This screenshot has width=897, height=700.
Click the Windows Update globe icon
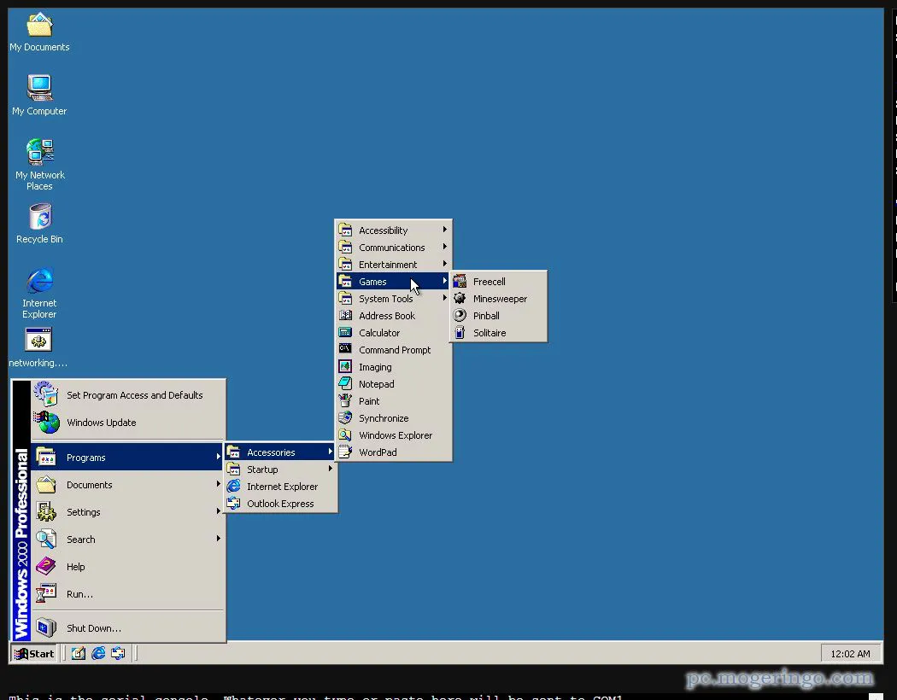[47, 423]
